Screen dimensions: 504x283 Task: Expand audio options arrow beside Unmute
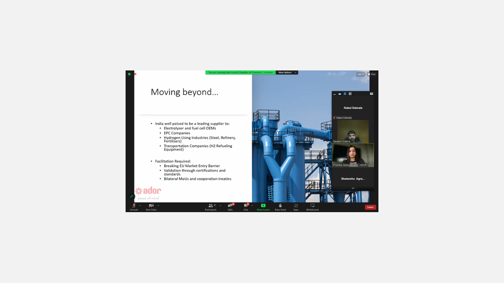140,205
